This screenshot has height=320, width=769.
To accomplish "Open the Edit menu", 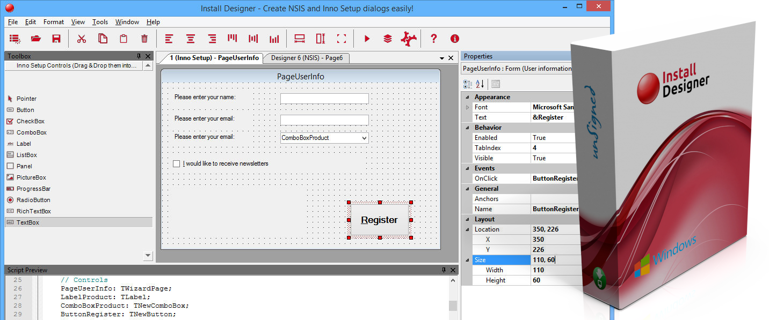I will [x=31, y=22].
